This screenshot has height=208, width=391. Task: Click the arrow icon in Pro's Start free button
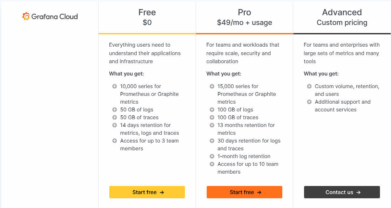pyautogui.click(x=260, y=192)
